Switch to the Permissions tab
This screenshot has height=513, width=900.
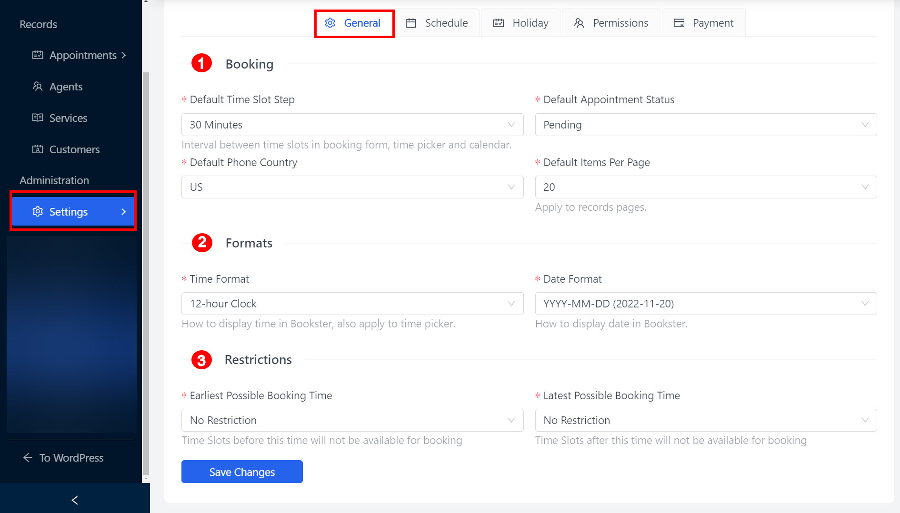click(x=611, y=23)
